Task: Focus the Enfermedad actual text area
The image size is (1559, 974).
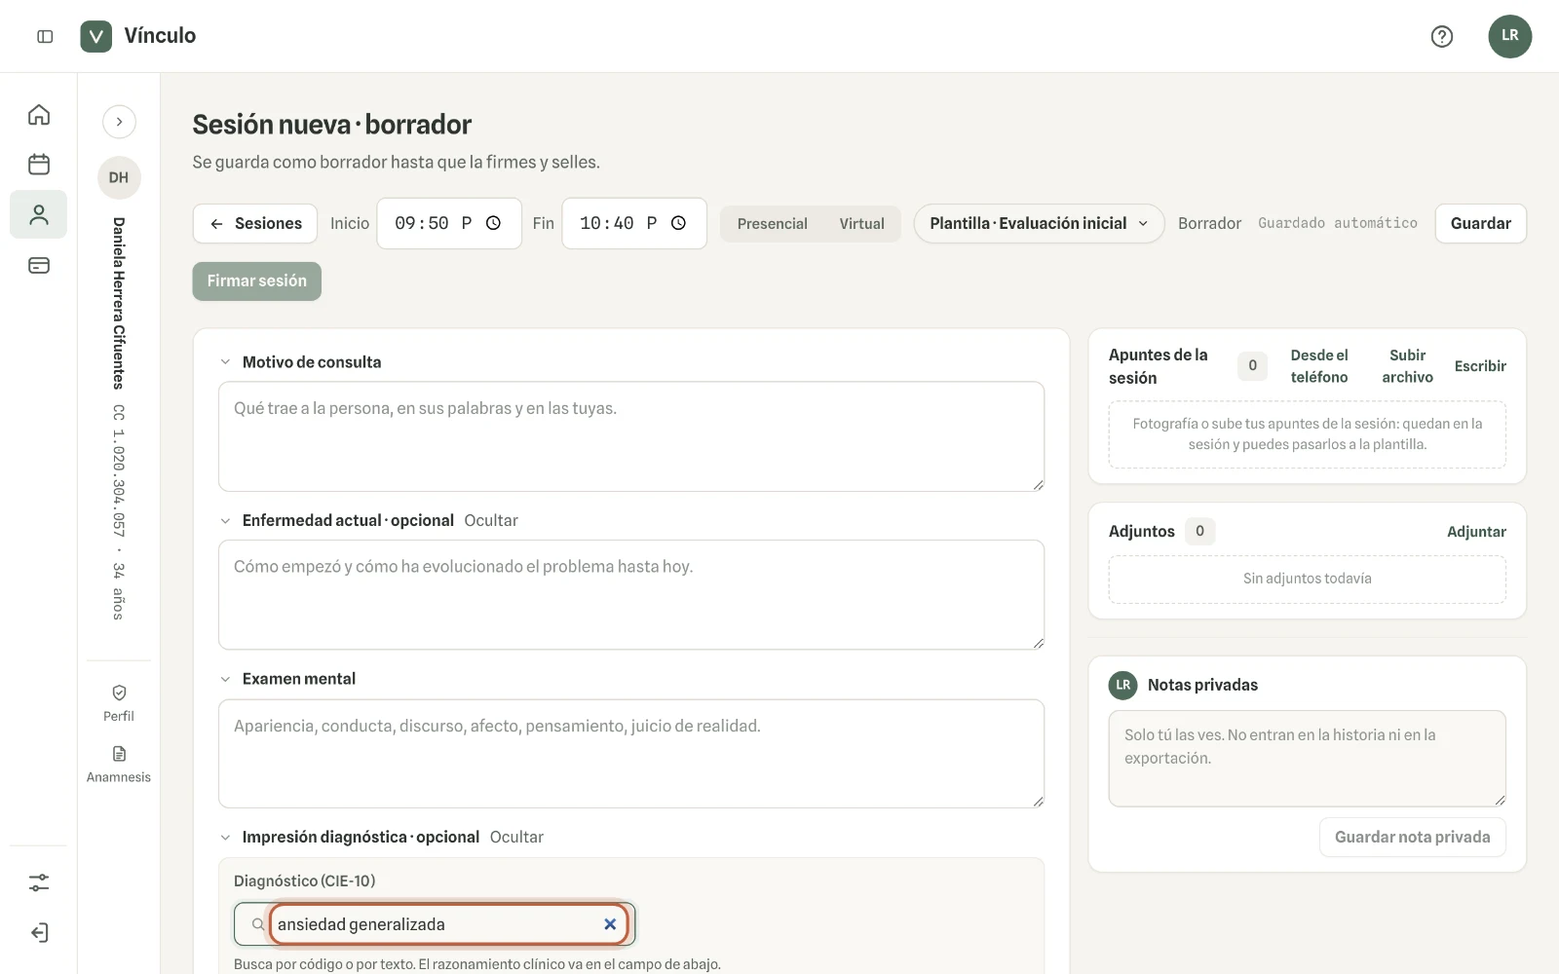Action: (x=631, y=595)
